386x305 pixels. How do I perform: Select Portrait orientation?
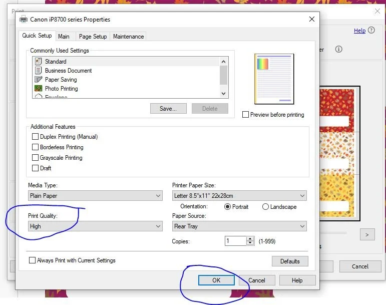pyautogui.click(x=227, y=207)
